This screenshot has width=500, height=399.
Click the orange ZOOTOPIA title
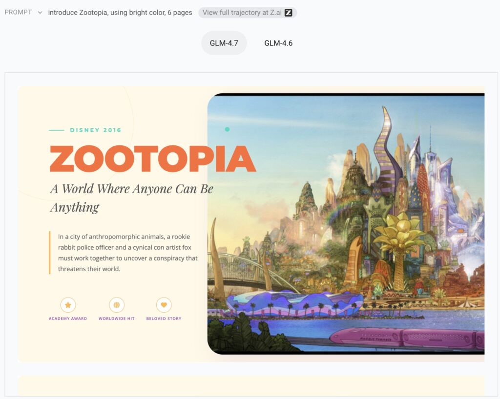tap(152, 159)
